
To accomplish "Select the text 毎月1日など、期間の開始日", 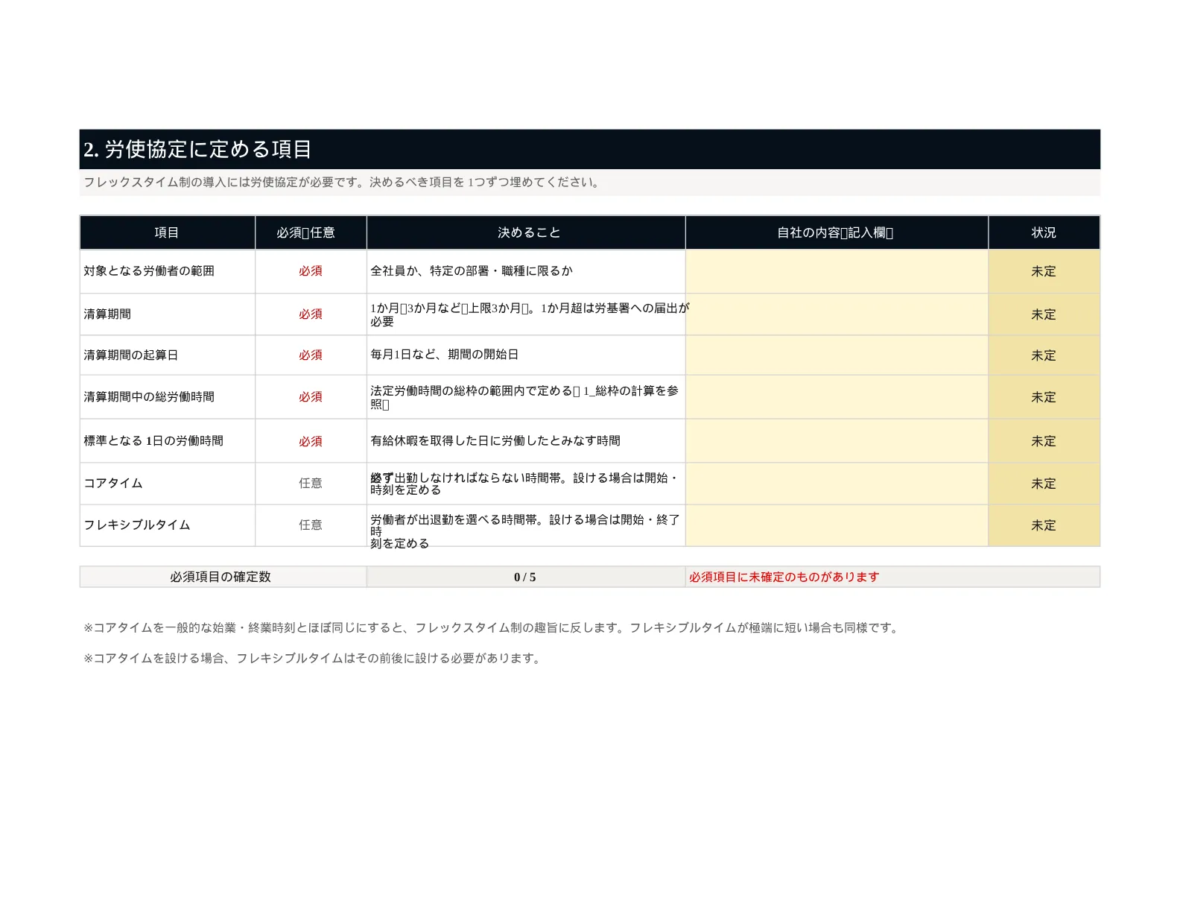I will coord(445,355).
